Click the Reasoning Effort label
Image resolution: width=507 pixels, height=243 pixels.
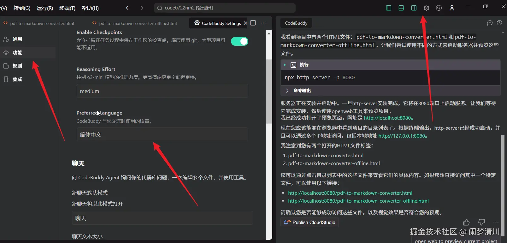(x=96, y=69)
